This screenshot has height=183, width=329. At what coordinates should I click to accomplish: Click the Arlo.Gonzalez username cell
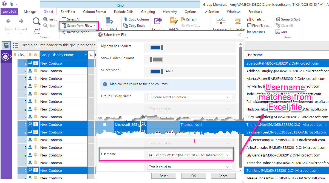[x=287, y=147]
